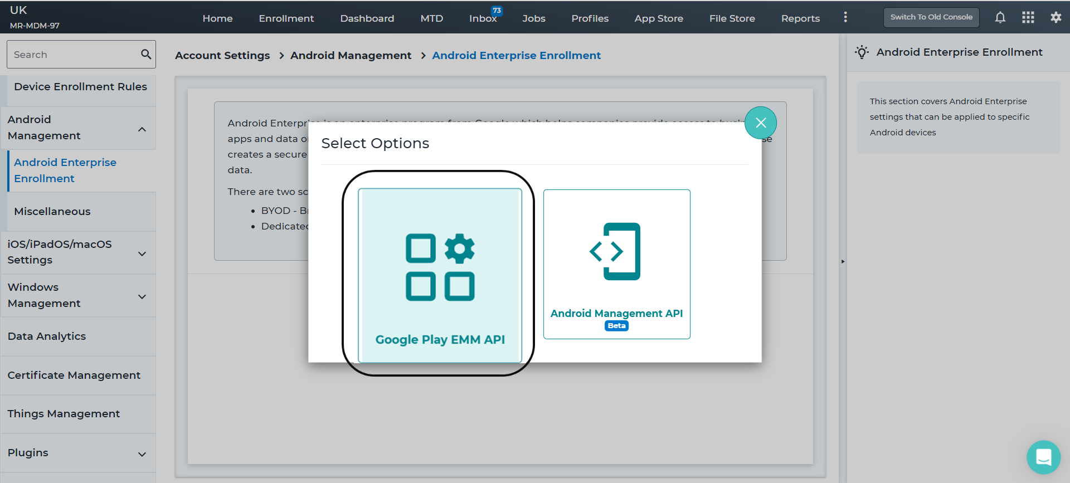Open the App Store tab
This screenshot has width=1070, height=483.
(x=659, y=18)
